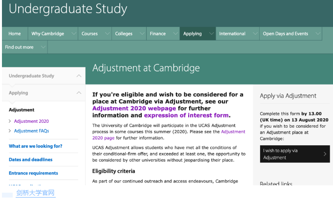
Task: Expand the Colleges dropdown chevron
Action: click(141, 34)
